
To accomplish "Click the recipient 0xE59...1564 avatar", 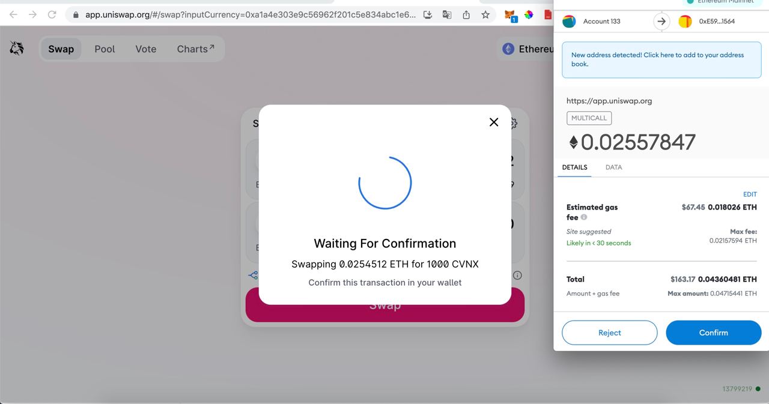I will 685,22.
